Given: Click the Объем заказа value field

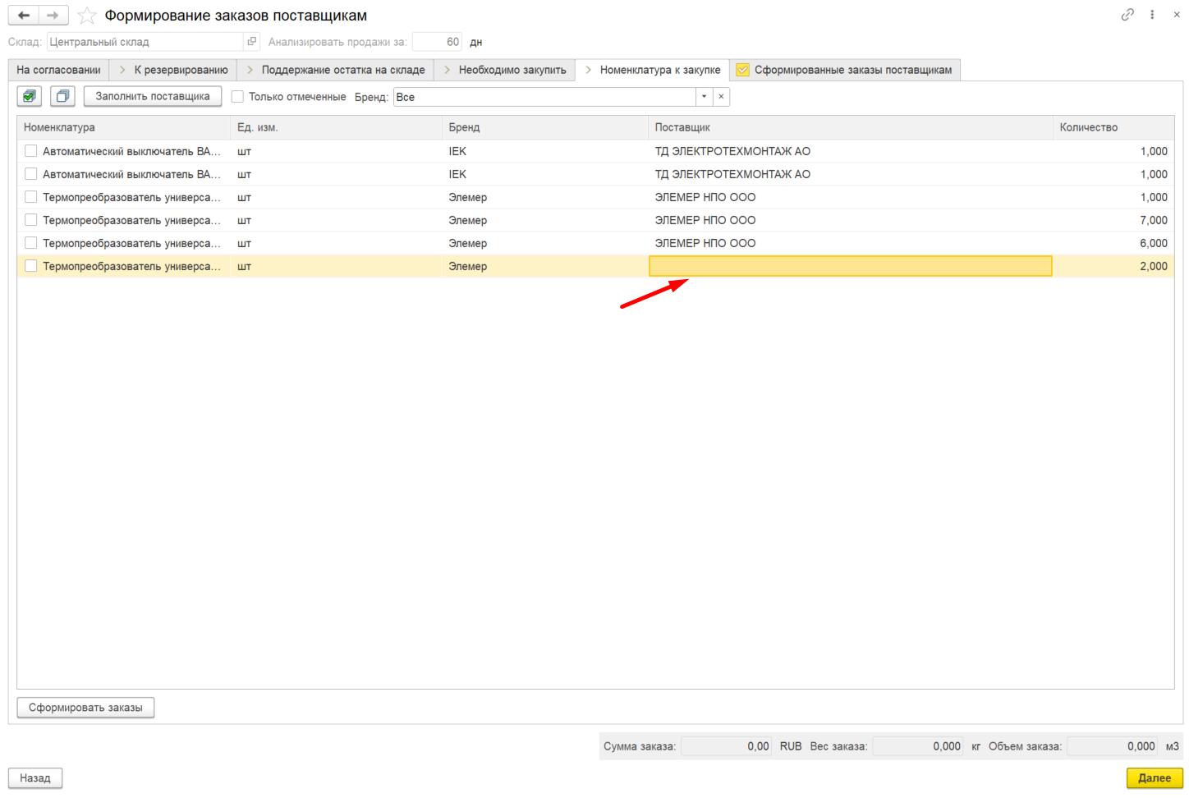Looking at the screenshot, I should [x=1113, y=746].
